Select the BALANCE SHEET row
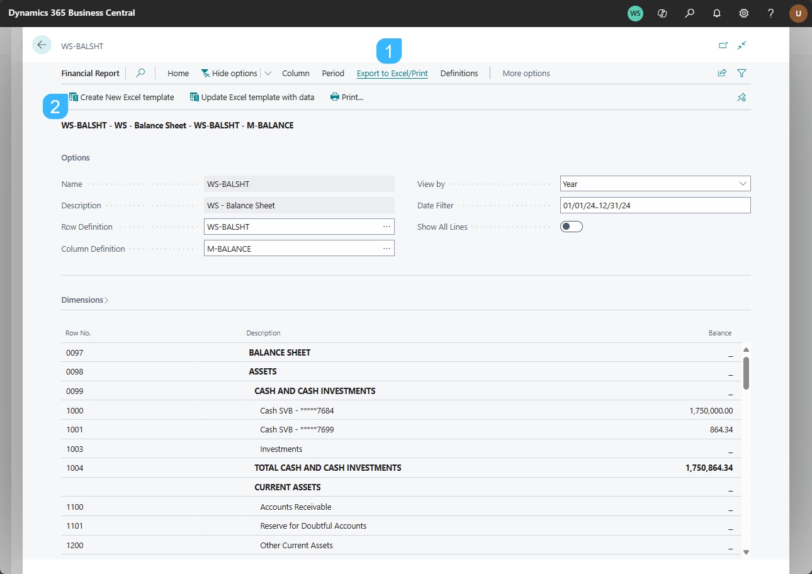The width and height of the screenshot is (812, 574). point(401,352)
